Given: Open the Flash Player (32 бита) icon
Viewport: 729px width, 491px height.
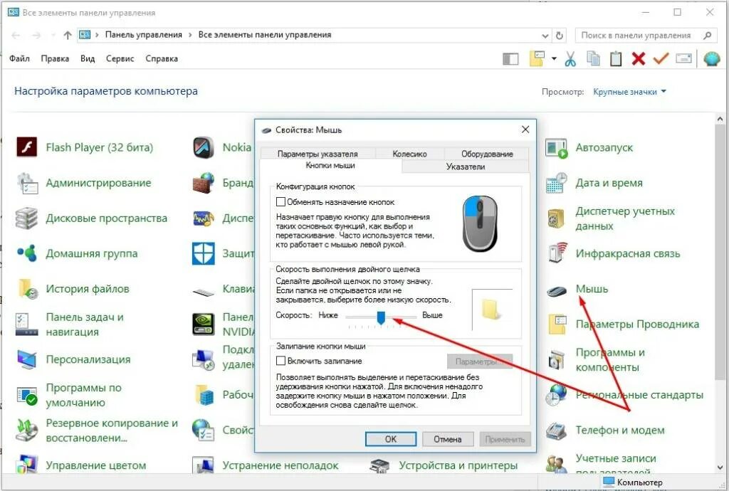Looking at the screenshot, I should click(26, 148).
